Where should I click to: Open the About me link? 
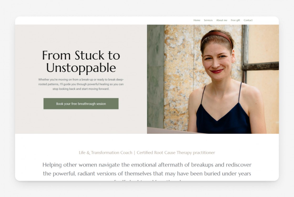[x=221, y=20]
